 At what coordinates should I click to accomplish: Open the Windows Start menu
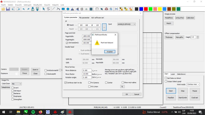click(x=4, y=112)
